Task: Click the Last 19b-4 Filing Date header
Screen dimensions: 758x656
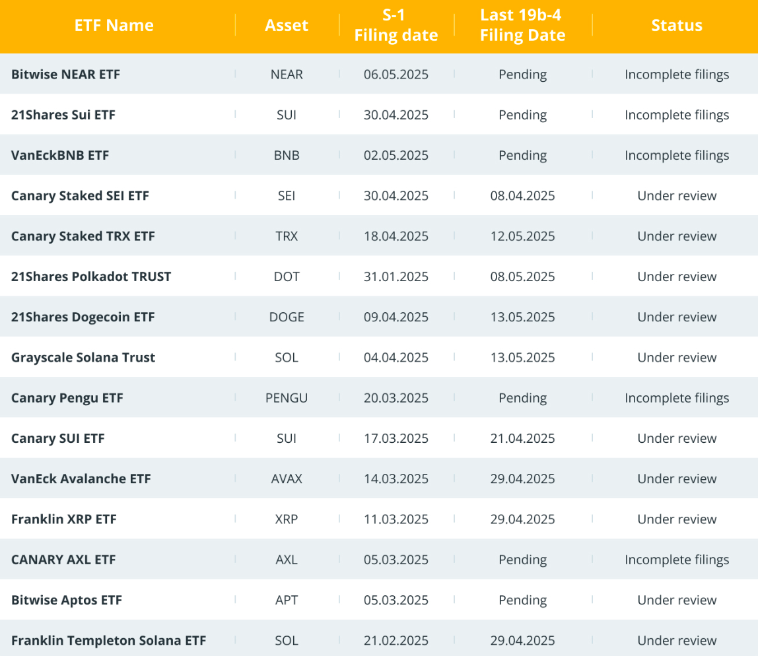Action: pyautogui.click(x=522, y=25)
